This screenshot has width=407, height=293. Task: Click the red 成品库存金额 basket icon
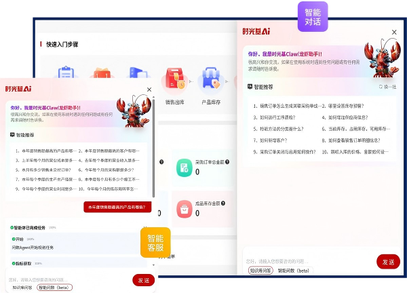tap(185, 209)
